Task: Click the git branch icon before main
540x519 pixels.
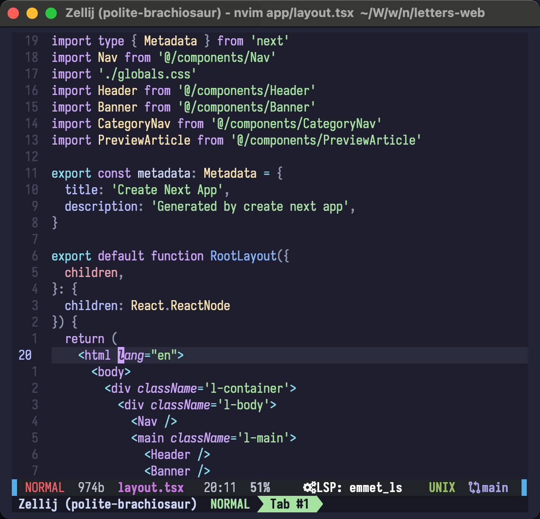Action: [474, 488]
